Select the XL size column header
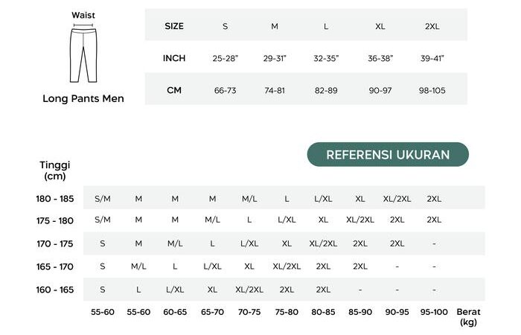521x335 pixels. click(380, 26)
